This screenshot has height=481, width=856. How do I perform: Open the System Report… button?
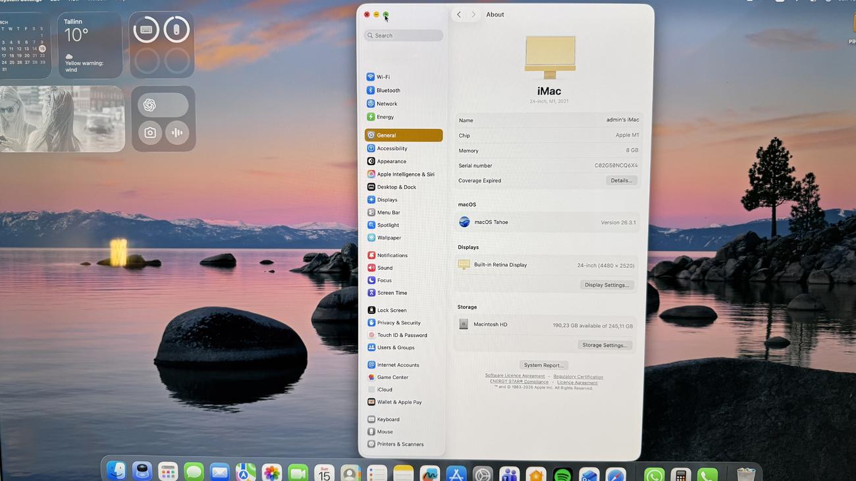tap(543, 365)
